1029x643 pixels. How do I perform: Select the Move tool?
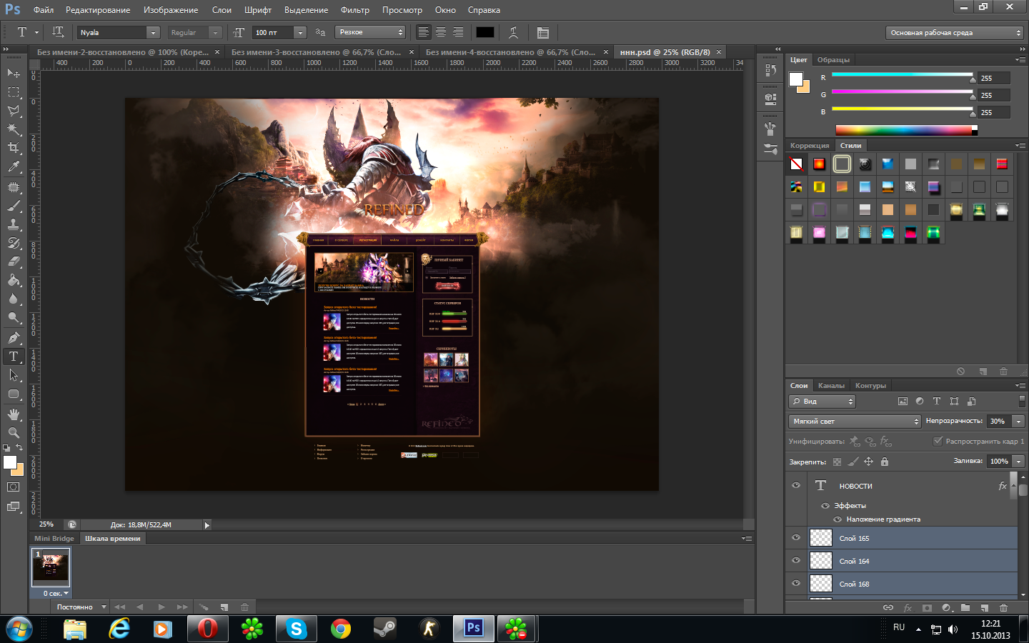tap(14, 73)
